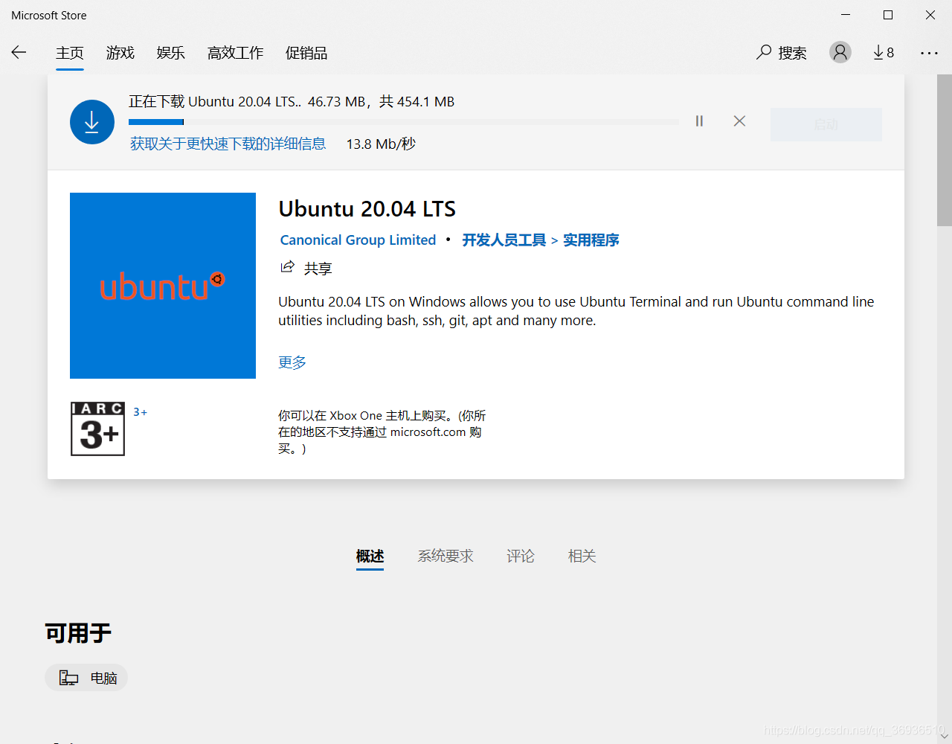Show the 系统要求 section
The width and height of the screenshot is (952, 744).
[x=446, y=556]
